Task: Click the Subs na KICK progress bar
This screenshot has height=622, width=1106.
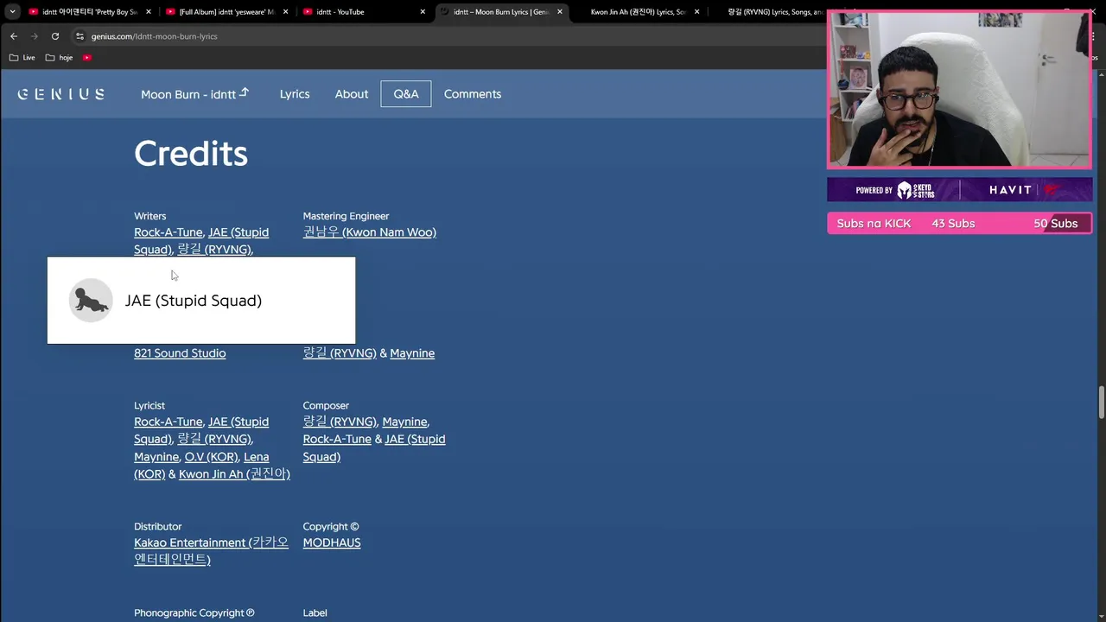Action: click(959, 223)
